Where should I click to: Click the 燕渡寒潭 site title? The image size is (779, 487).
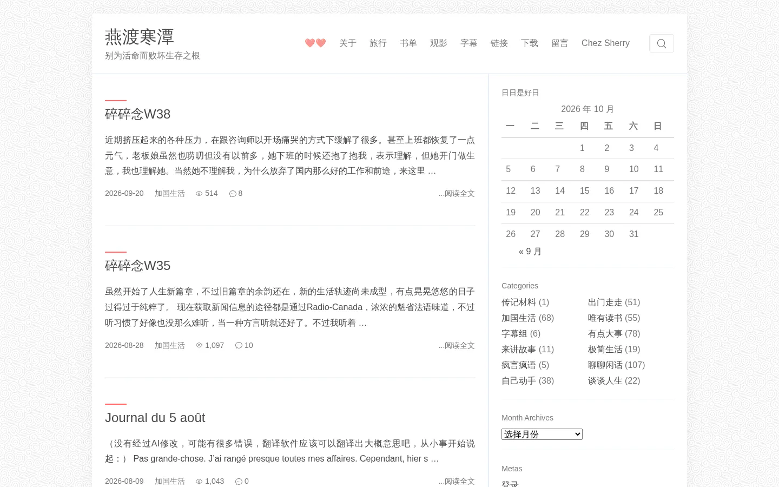pyautogui.click(x=140, y=37)
